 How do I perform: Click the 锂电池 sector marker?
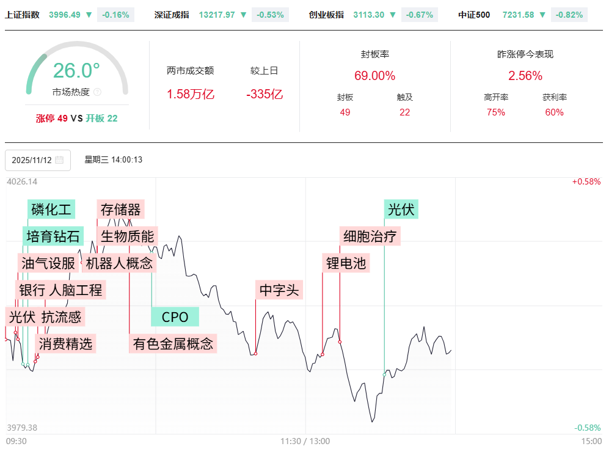(x=346, y=263)
